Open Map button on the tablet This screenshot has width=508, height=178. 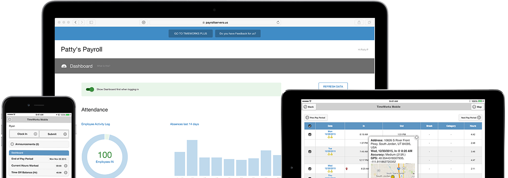477,107
